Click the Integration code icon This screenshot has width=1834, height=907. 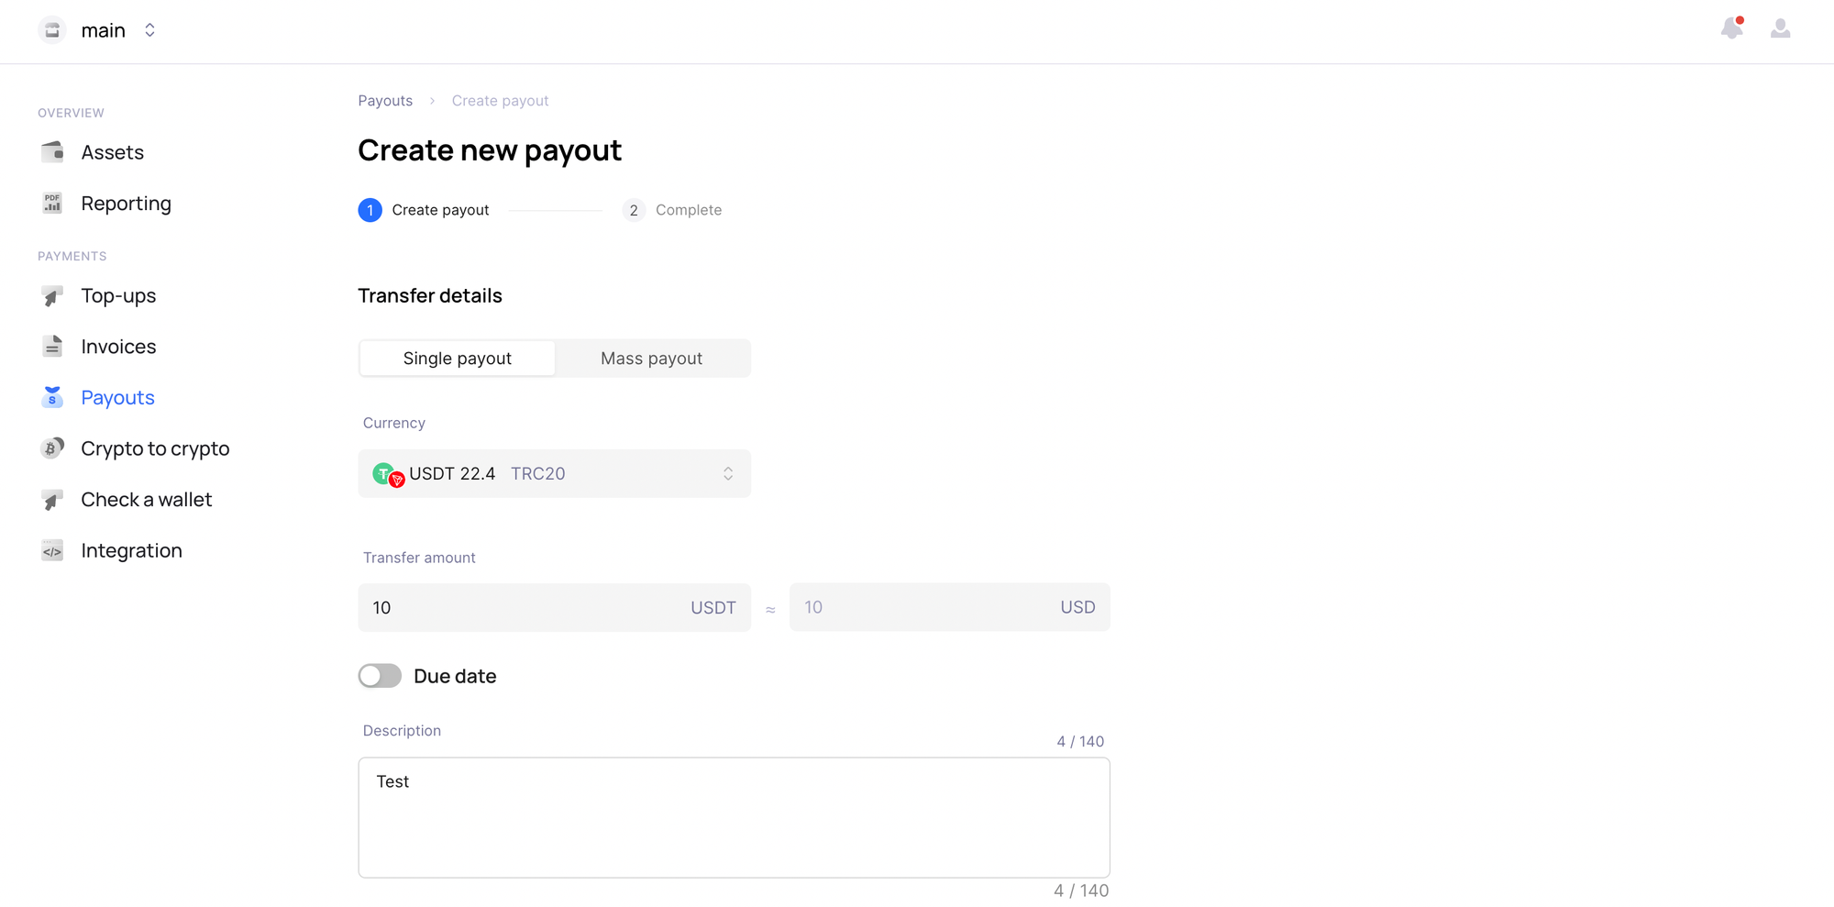pyautogui.click(x=52, y=551)
